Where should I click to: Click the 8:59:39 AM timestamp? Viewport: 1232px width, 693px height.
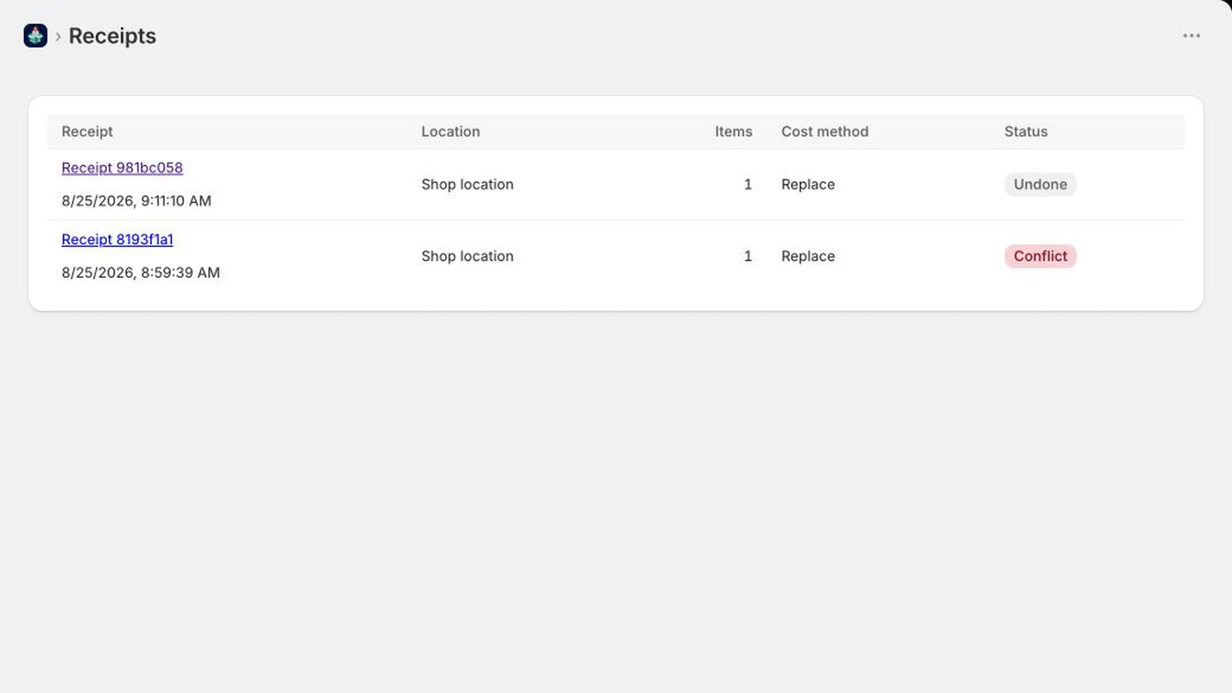pos(141,273)
